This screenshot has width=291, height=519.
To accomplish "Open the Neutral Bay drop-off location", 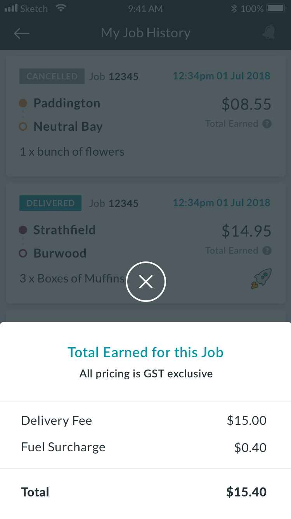I will pyautogui.click(x=68, y=126).
